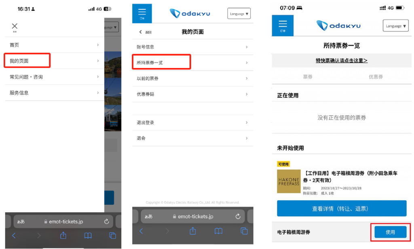
Task: Open 特快票确认请点击这里 link
Action: 342,61
